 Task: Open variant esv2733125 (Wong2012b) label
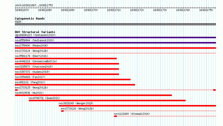[x=32, y=87]
